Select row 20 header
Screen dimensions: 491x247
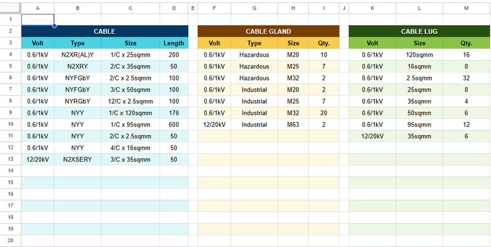pos(10,241)
